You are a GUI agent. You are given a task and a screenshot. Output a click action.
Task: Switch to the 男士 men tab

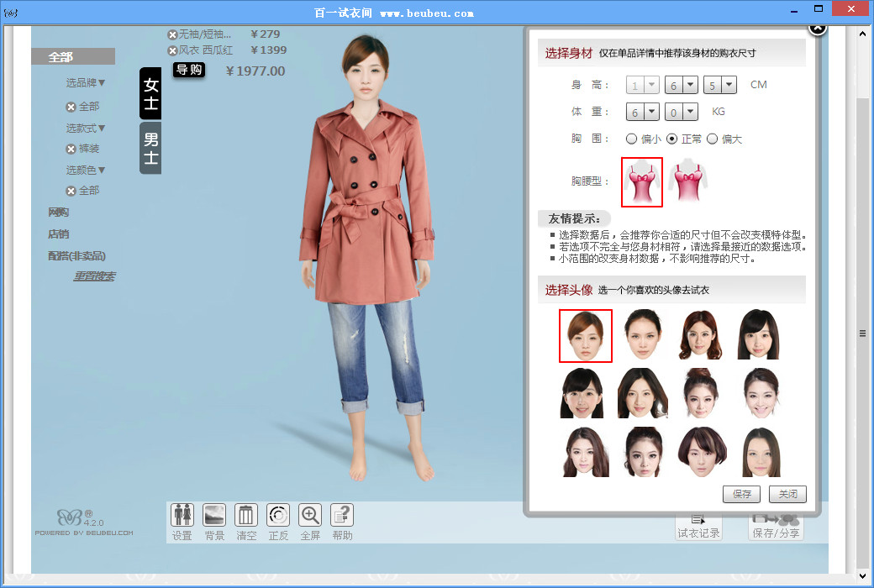[150, 148]
